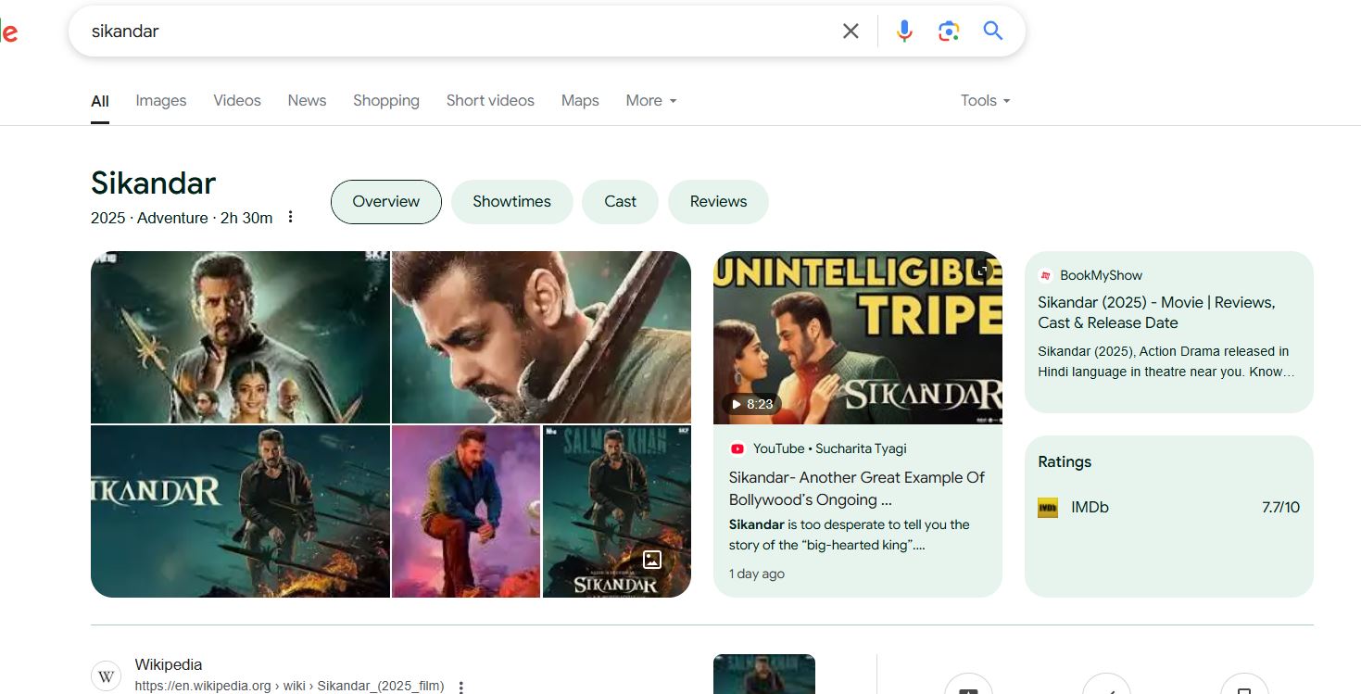Screen dimensions: 1361x694
Task: Select the Showtimes chip
Action: (511, 201)
